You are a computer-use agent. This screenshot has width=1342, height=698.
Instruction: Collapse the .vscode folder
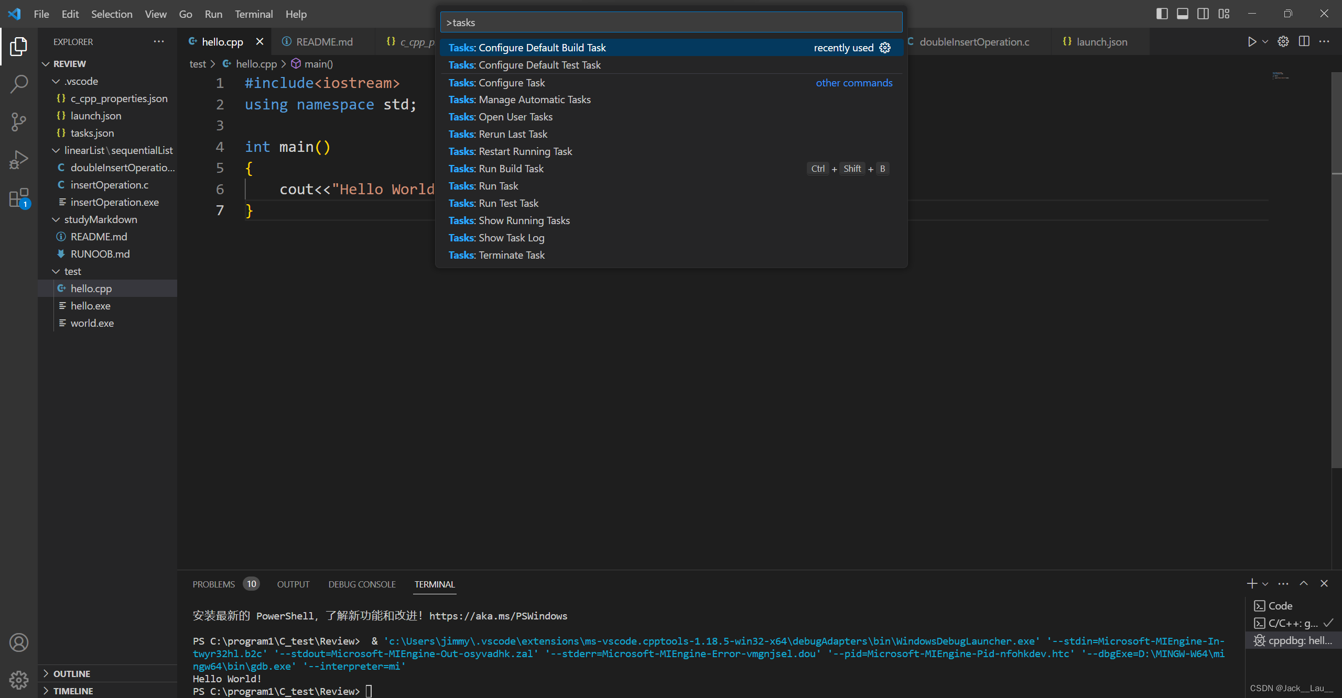107,81
